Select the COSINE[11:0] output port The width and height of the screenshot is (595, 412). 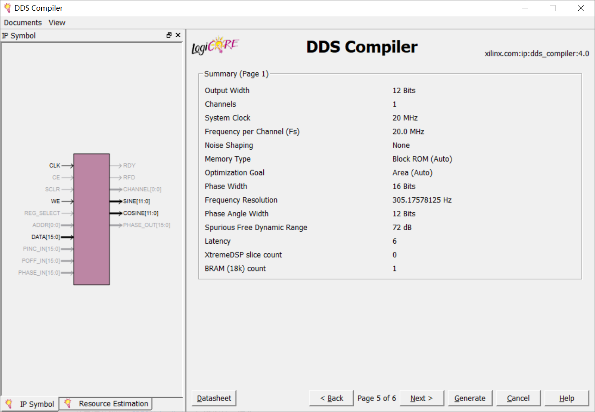click(x=141, y=213)
